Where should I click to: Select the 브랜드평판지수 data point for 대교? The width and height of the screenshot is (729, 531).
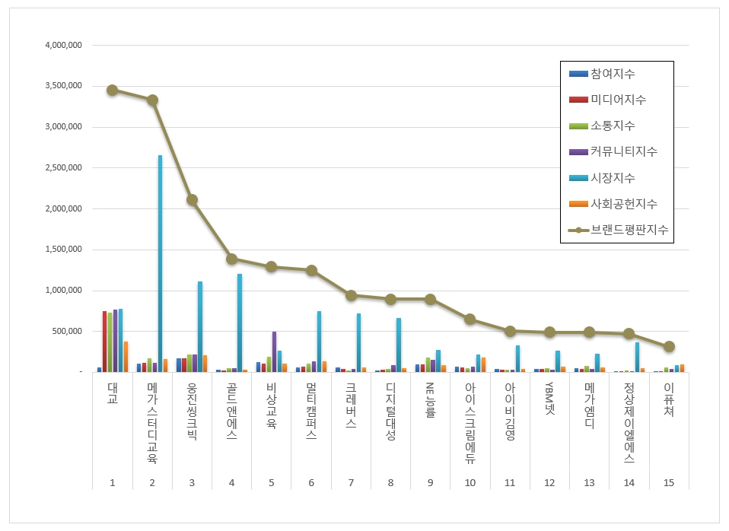112,90
